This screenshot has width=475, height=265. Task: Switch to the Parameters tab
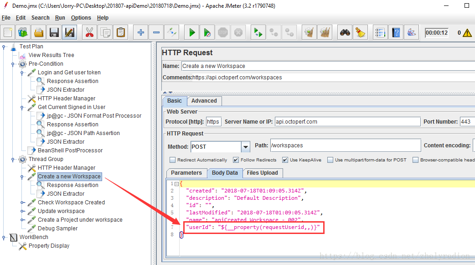pos(186,173)
